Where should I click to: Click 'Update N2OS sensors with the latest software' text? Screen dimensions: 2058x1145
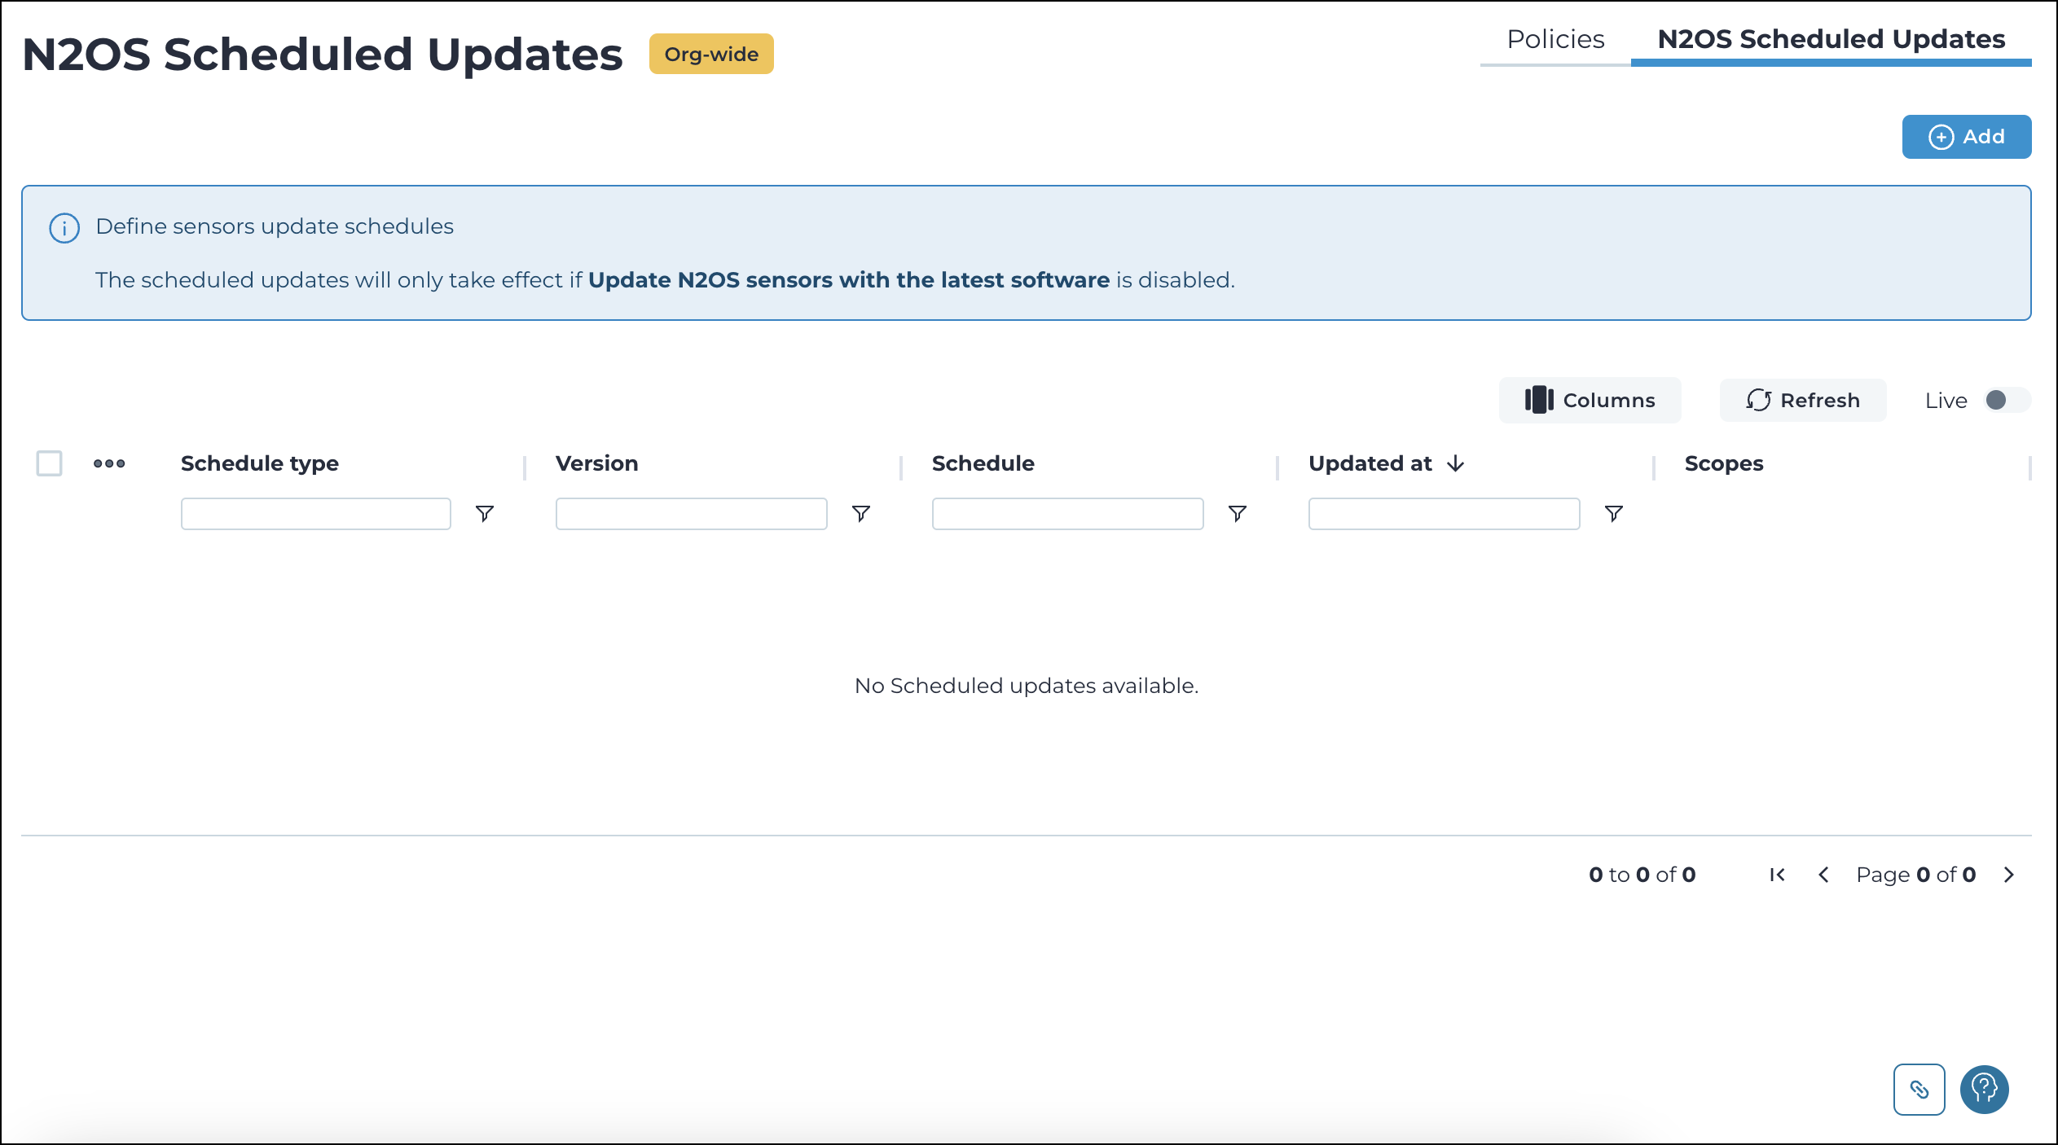[x=849, y=280]
